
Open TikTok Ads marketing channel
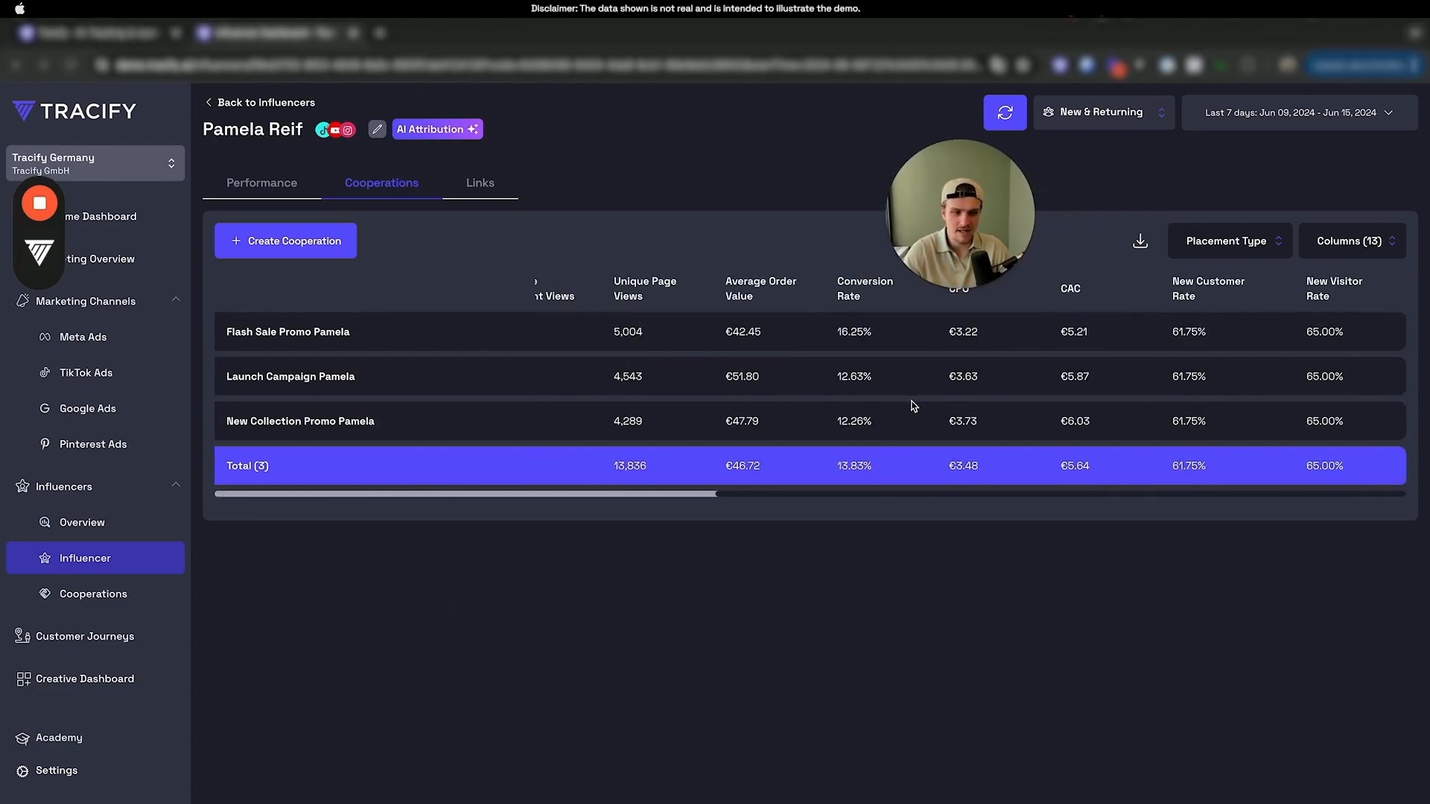tap(86, 372)
